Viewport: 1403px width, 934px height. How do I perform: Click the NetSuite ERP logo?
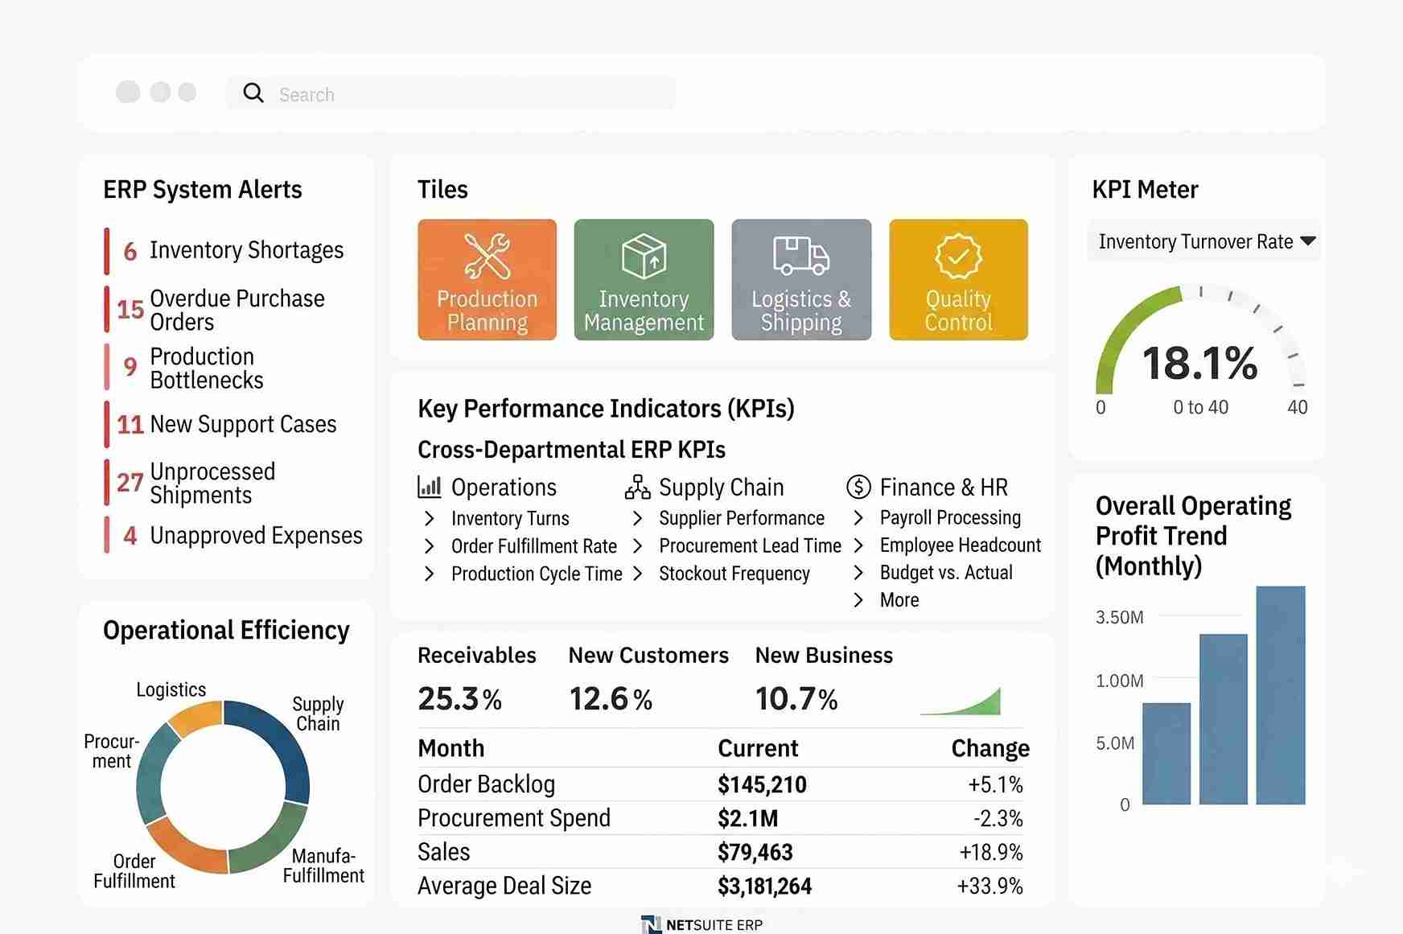point(701,924)
